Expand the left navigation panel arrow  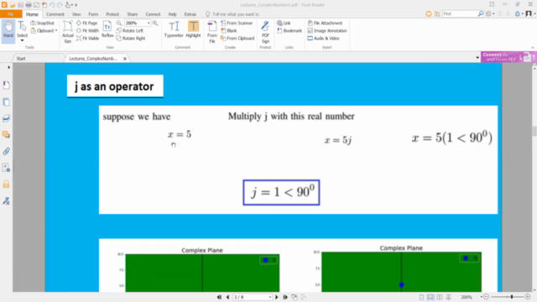tap(9, 67)
